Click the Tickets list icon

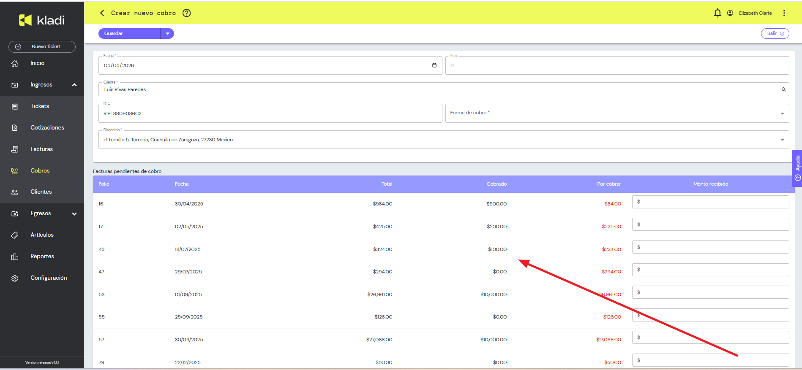pyautogui.click(x=15, y=106)
